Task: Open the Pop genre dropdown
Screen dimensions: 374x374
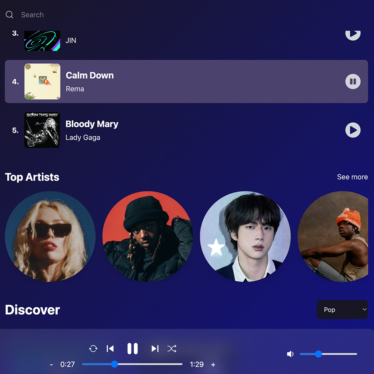Action: pos(342,309)
